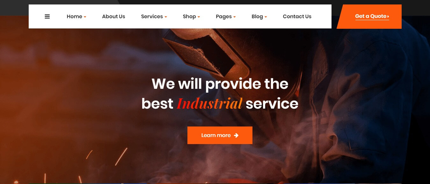Click the Learn more button
The image size is (430, 184).
[220, 135]
